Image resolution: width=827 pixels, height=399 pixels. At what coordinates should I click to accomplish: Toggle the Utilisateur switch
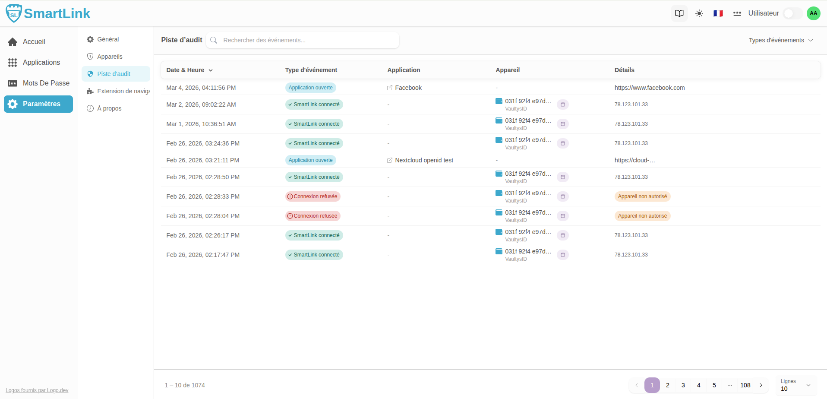pos(792,13)
